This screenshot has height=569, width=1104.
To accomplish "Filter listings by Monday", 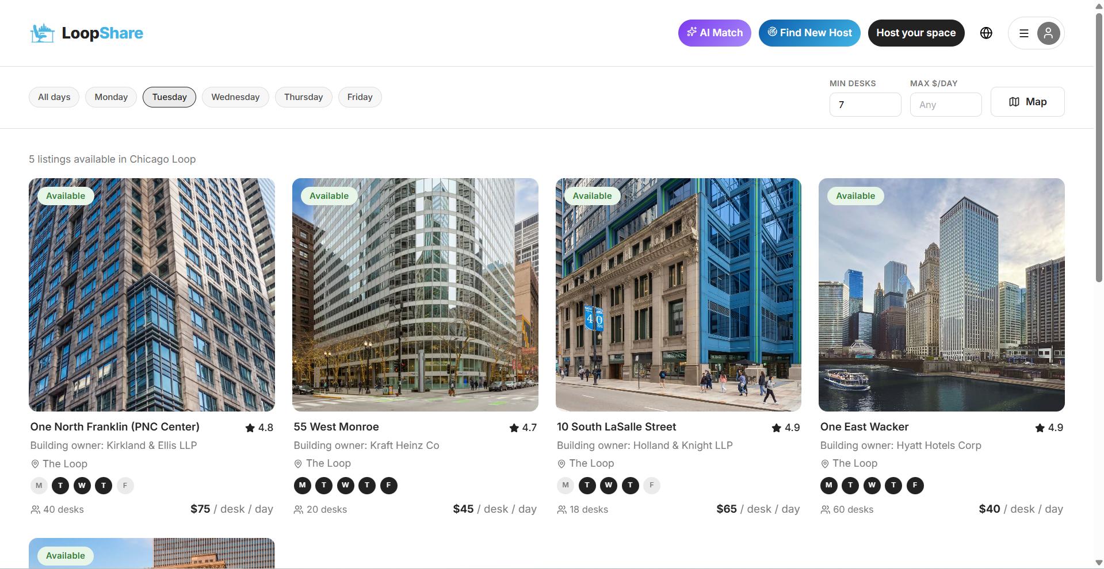I will point(111,97).
